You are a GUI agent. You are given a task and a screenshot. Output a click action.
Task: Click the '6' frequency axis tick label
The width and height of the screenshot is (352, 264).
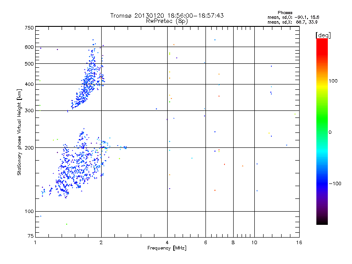pos(205,242)
